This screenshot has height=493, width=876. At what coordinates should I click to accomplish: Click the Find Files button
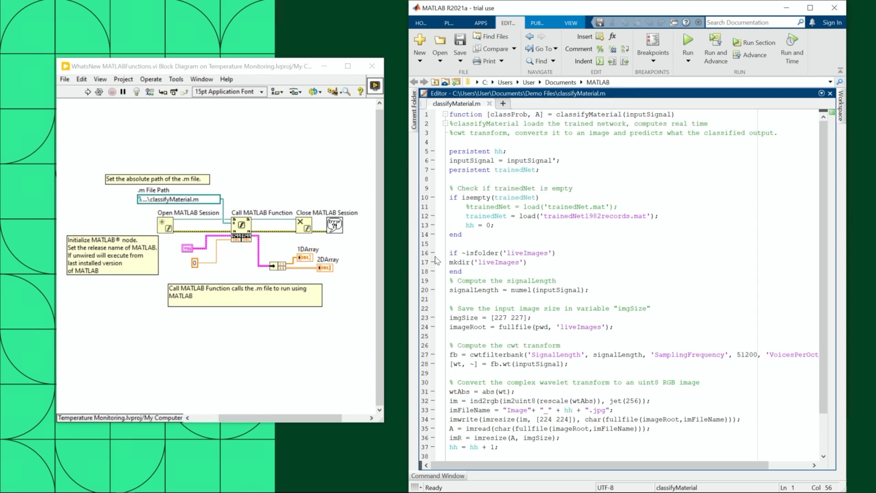[x=490, y=36]
